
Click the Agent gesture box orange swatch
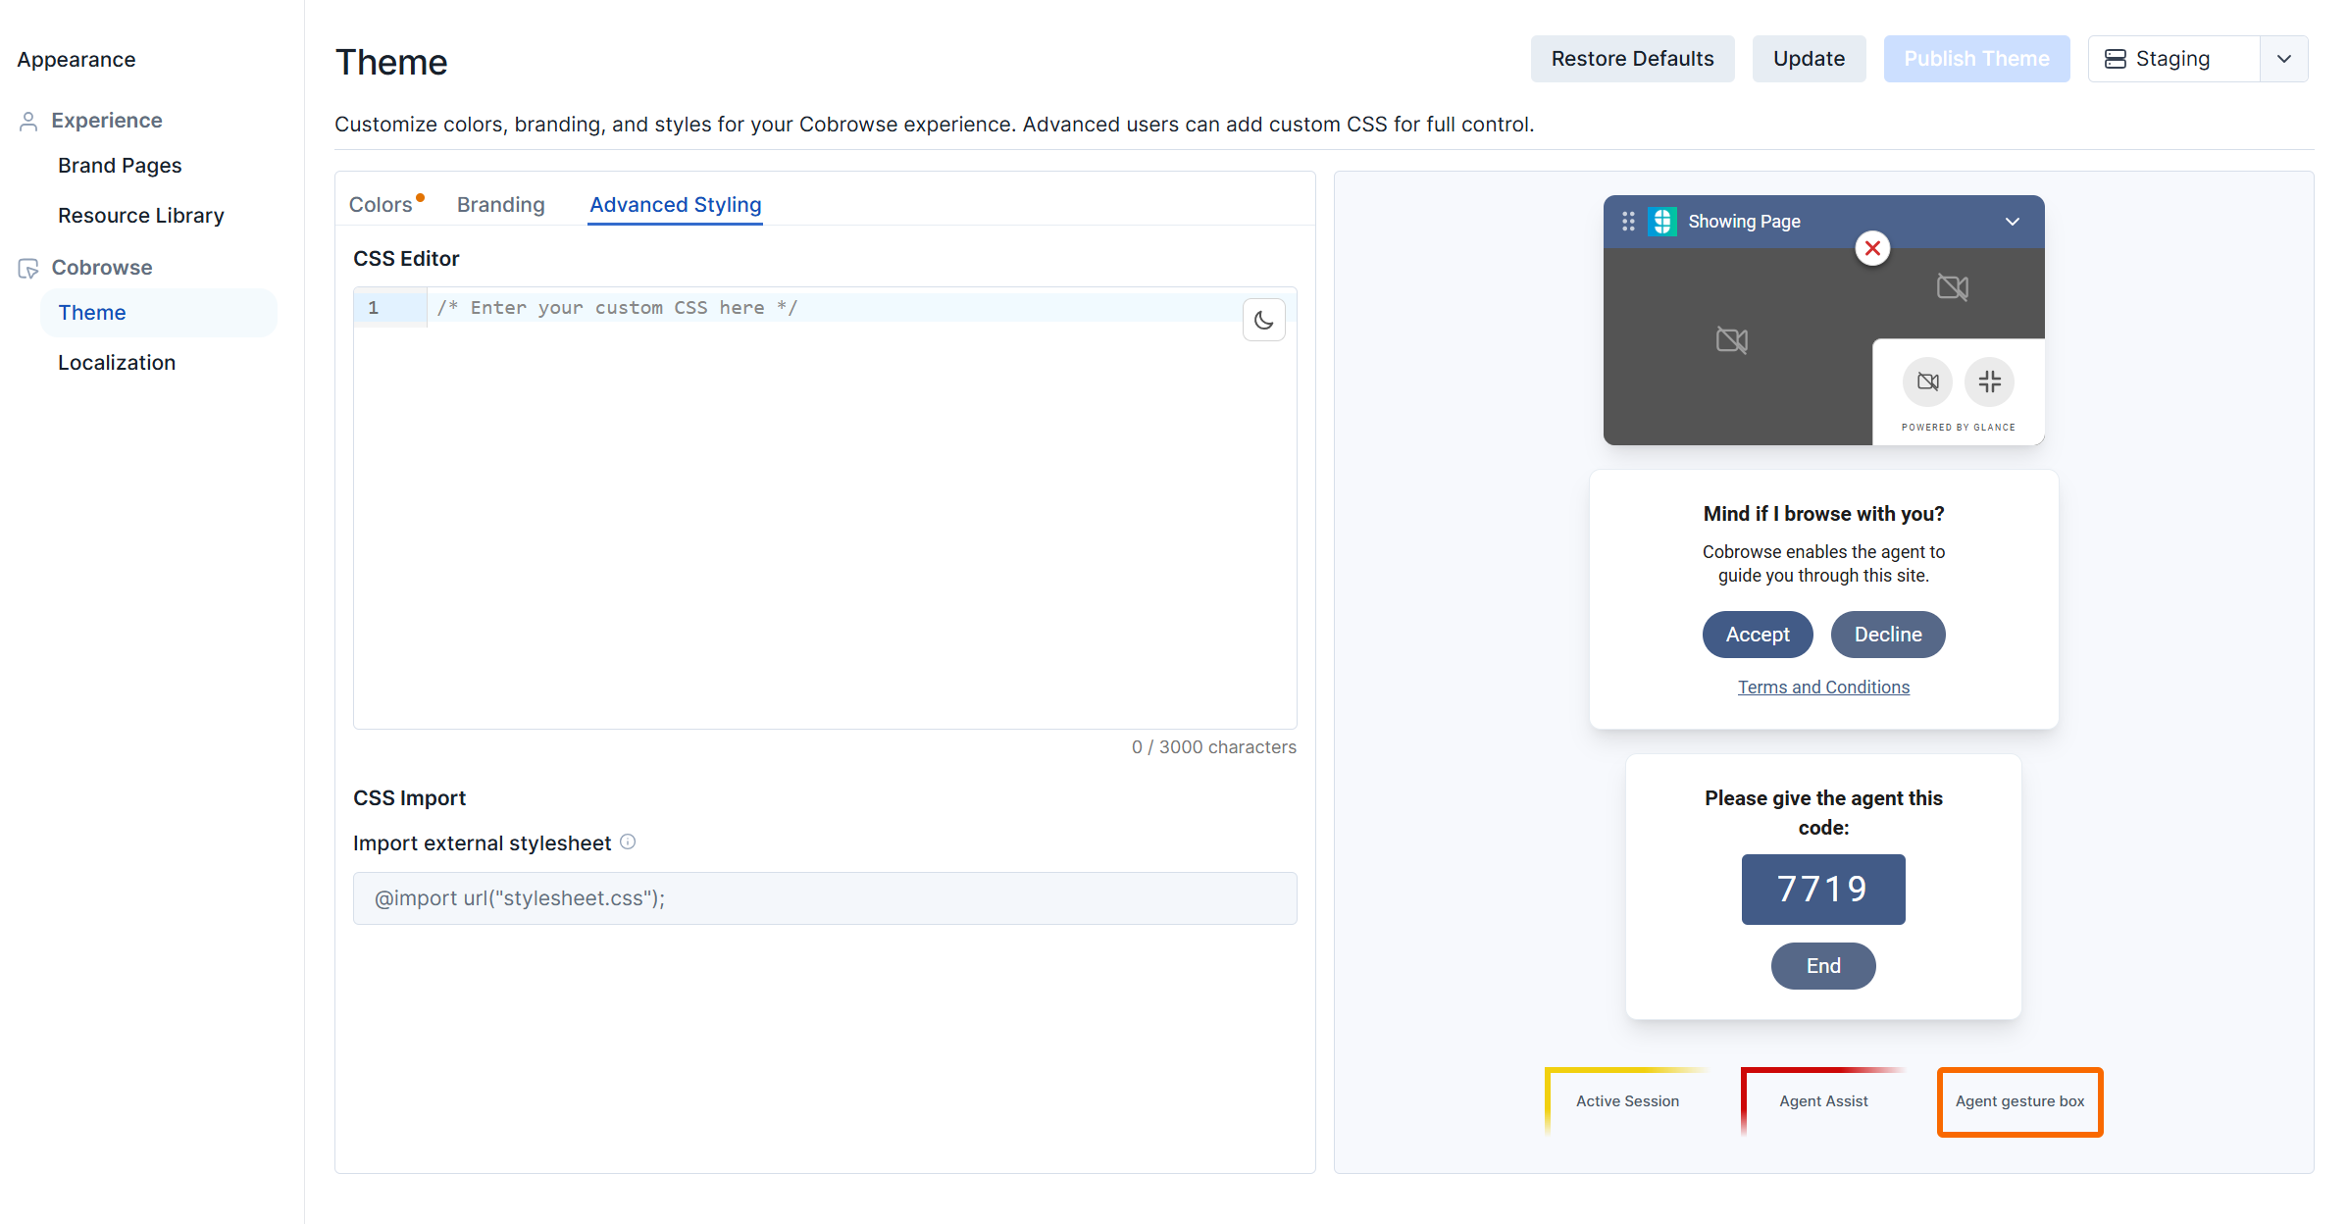[2020, 1101]
